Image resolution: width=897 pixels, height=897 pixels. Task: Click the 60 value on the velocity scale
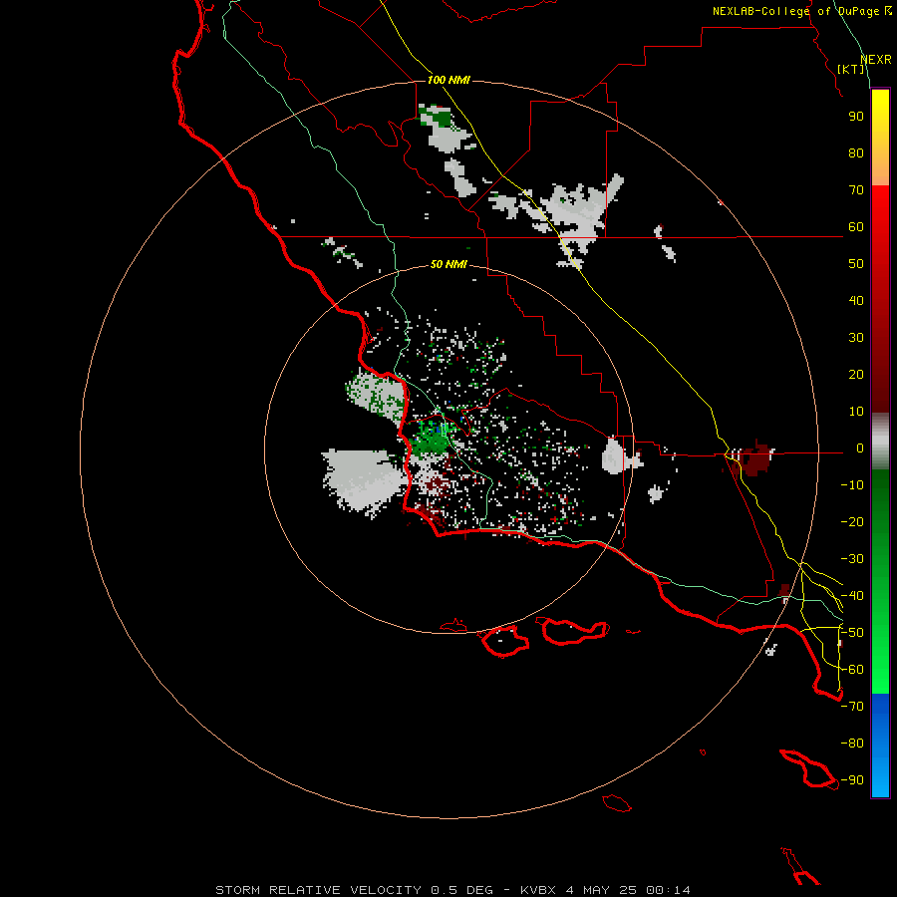(856, 227)
